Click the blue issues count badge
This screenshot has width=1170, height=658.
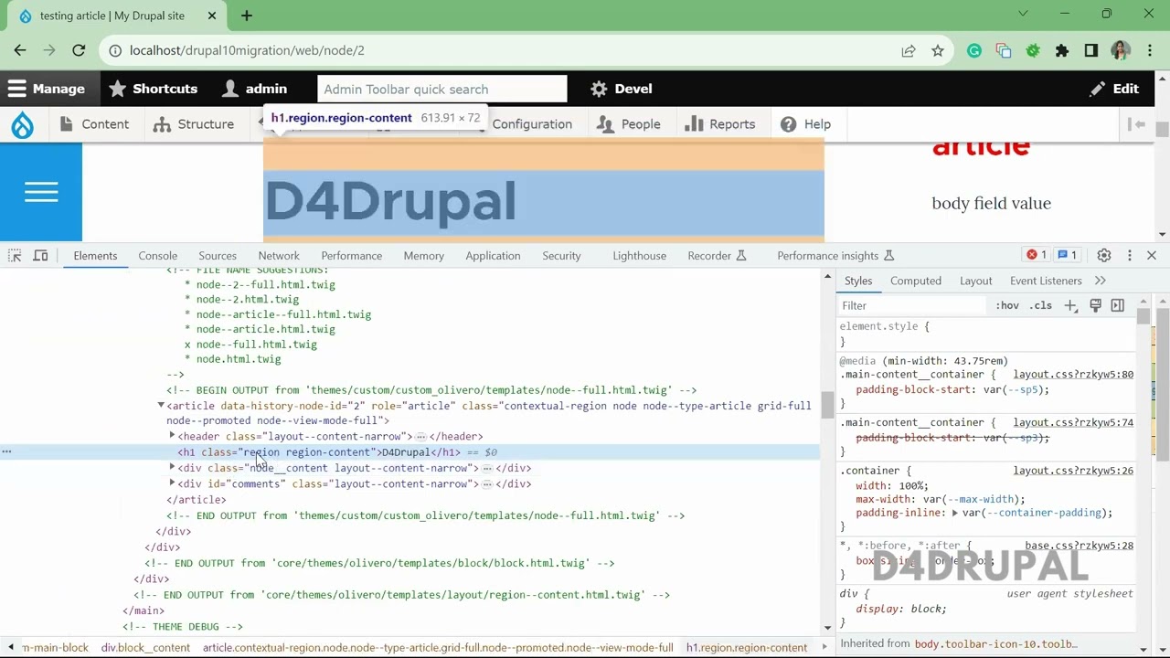tap(1067, 256)
